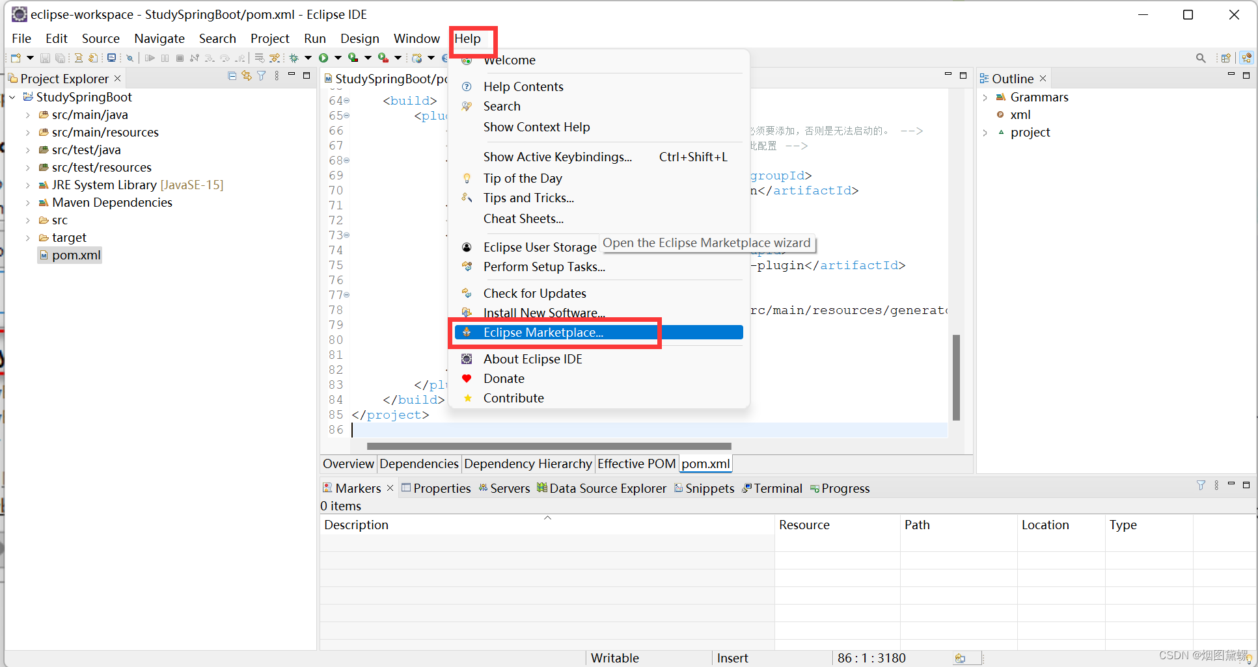Open the Window menu in menu bar
The image size is (1258, 667).
417,38
